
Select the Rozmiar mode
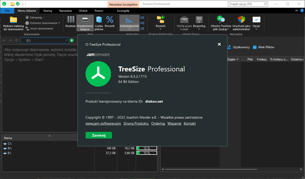click(71, 21)
